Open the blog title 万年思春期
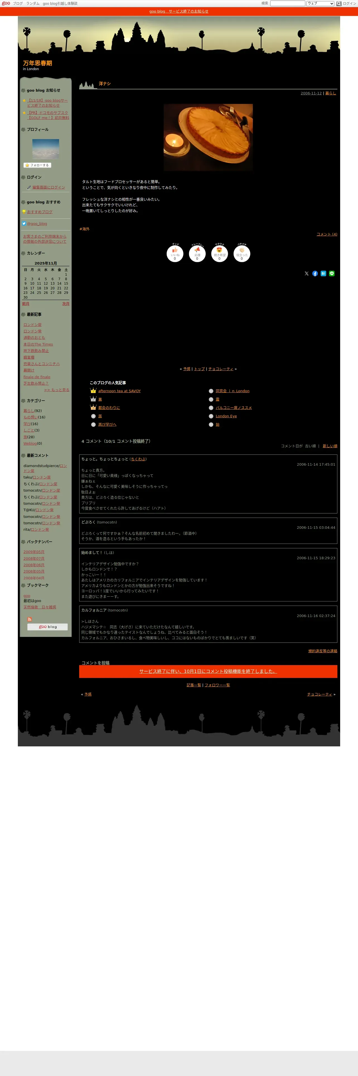The width and height of the screenshot is (358, 1076). pyautogui.click(x=38, y=63)
